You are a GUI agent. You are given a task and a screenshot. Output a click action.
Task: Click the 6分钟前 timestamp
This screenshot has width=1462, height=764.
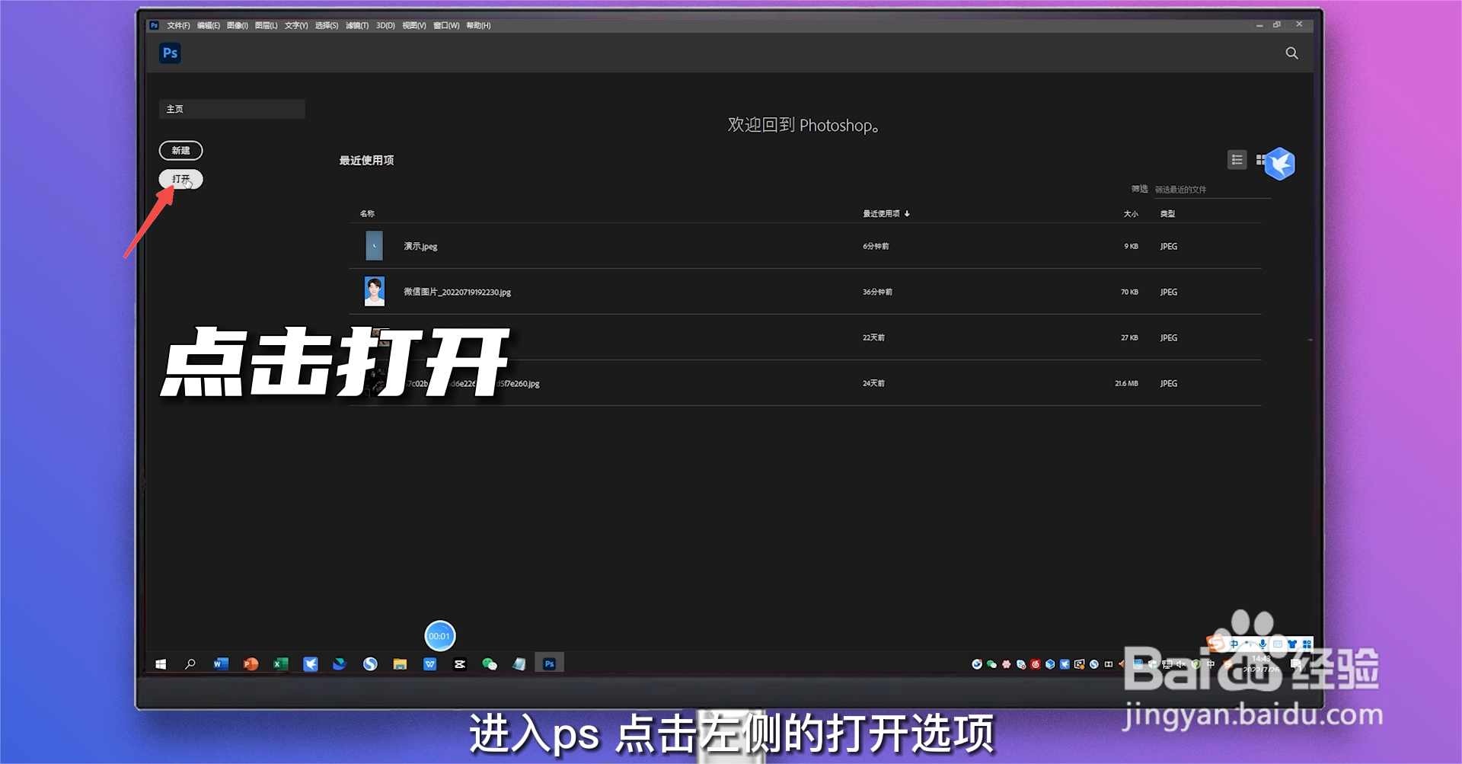click(x=876, y=246)
